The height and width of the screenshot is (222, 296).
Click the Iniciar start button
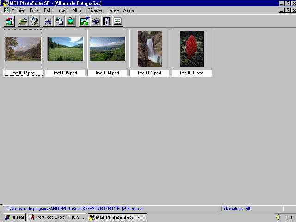pos(14,217)
